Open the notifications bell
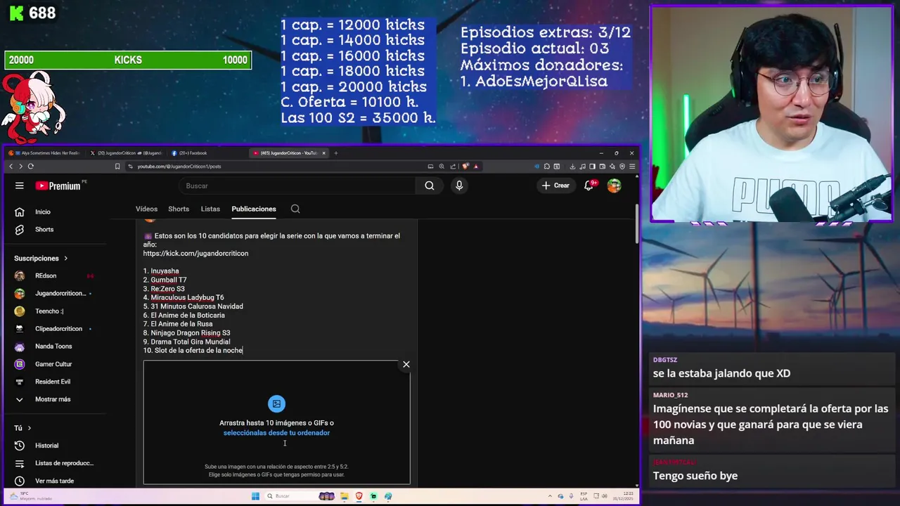This screenshot has height=506, width=900. pyautogui.click(x=589, y=186)
